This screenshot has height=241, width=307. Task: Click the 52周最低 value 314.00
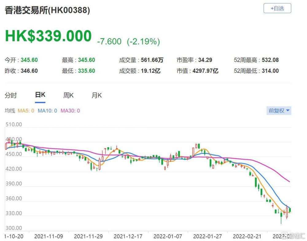coord(270,71)
